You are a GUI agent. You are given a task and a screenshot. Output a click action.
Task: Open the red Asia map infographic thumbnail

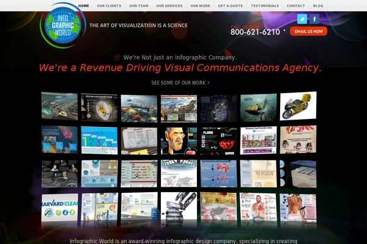(x=218, y=206)
